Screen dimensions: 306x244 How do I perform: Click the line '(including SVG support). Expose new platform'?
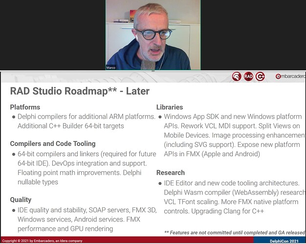click(x=232, y=144)
